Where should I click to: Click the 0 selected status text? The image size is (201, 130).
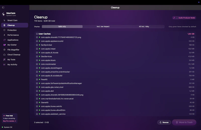pyautogui.click(x=41, y=122)
